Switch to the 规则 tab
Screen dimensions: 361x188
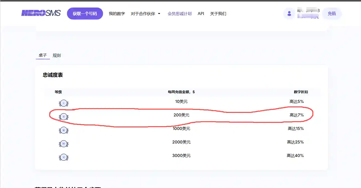pos(57,55)
